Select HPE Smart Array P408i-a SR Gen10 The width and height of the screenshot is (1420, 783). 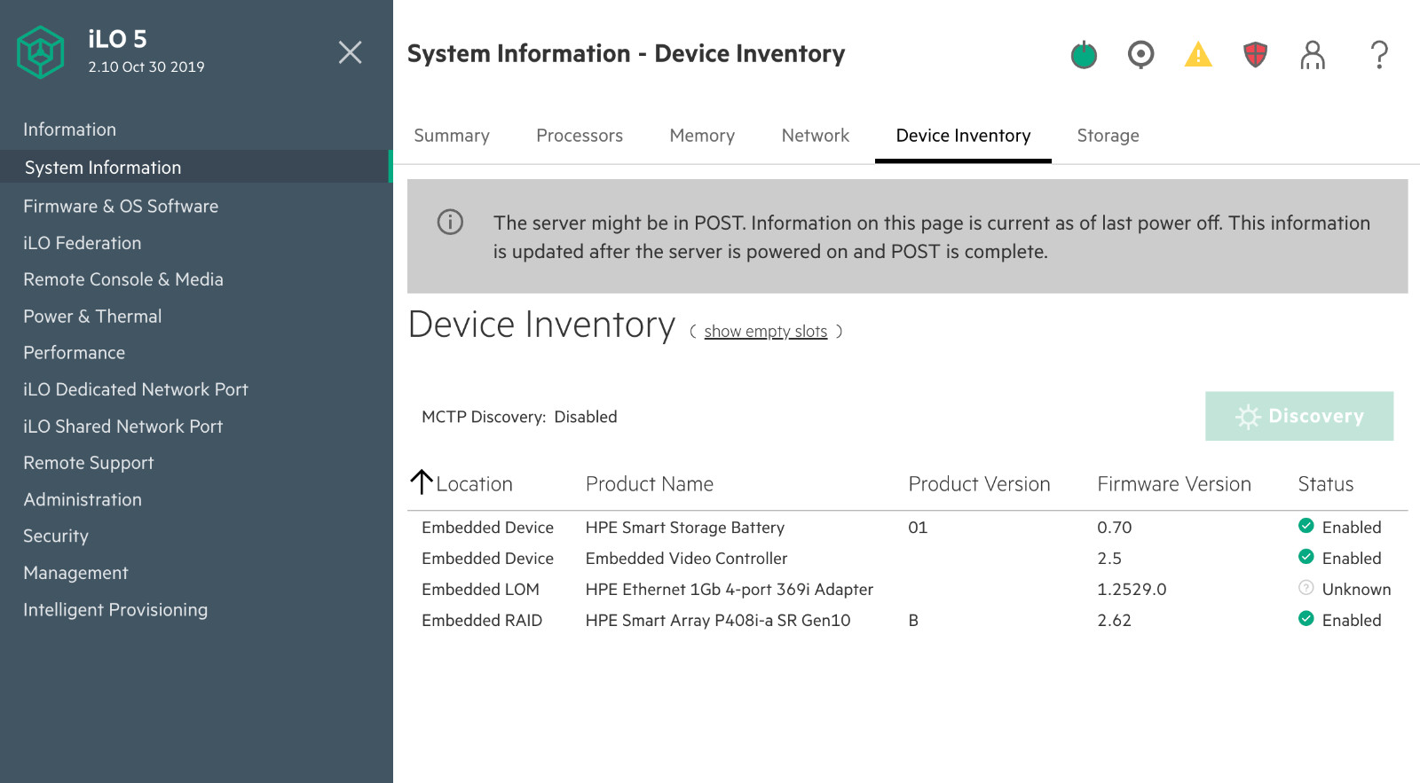pos(718,621)
